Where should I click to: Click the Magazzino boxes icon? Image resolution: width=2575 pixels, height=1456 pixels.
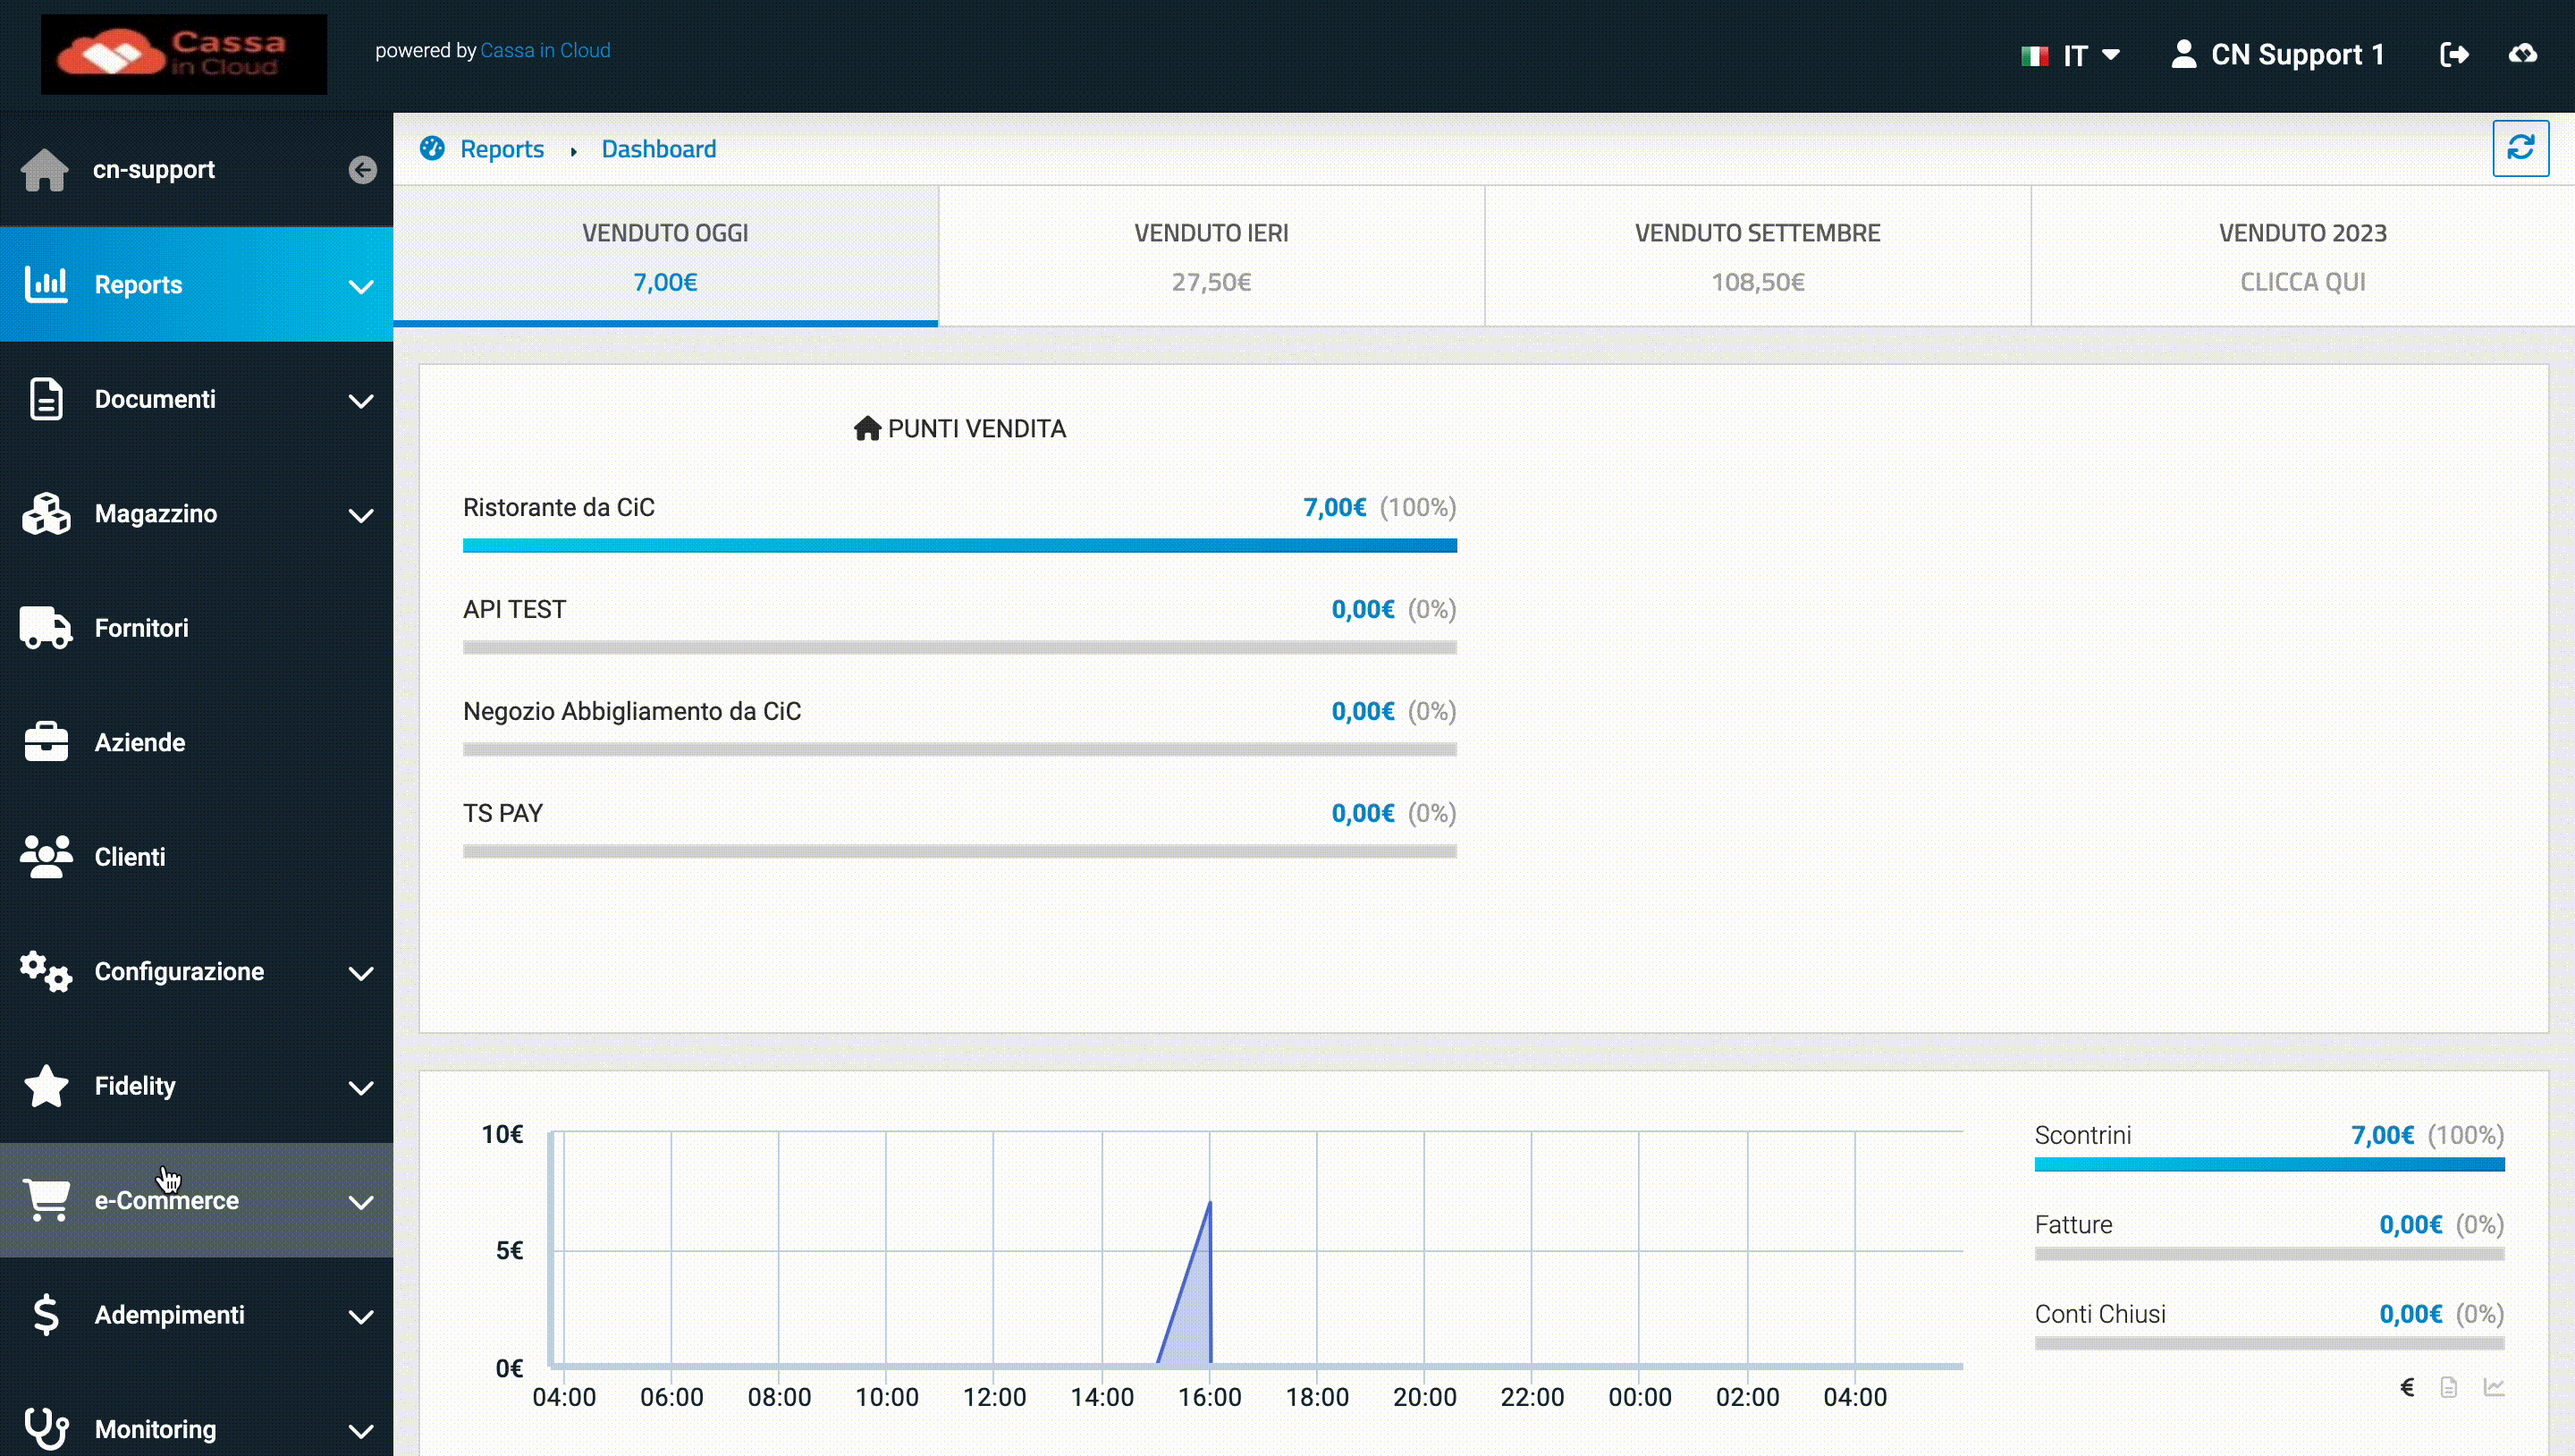tap(46, 513)
